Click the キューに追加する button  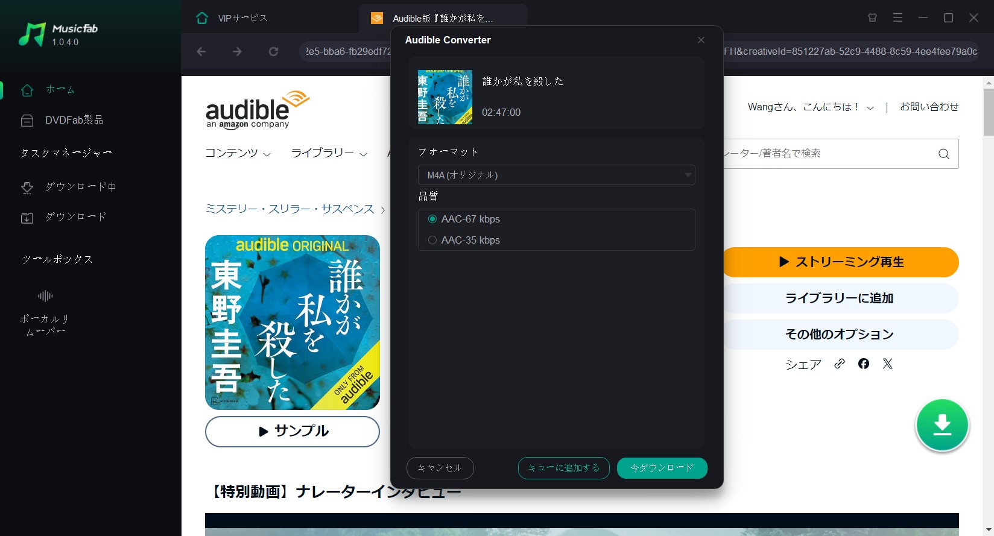[x=564, y=468]
